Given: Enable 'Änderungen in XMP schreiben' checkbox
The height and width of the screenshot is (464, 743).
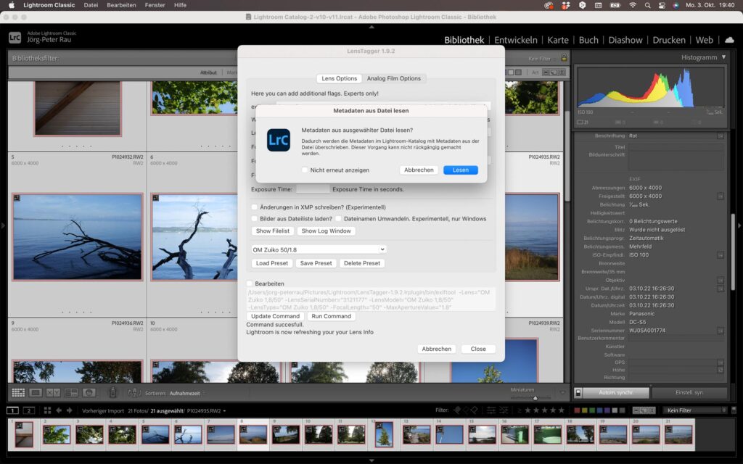Looking at the screenshot, I should (x=255, y=207).
